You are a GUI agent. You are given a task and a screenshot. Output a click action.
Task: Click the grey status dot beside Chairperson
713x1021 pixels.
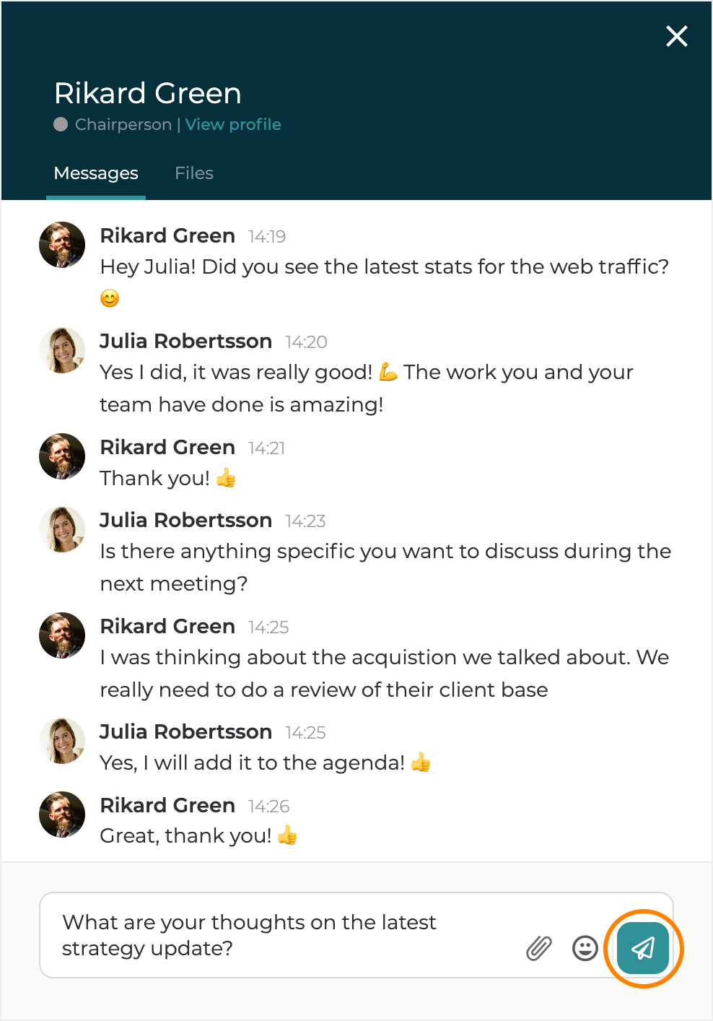(61, 124)
